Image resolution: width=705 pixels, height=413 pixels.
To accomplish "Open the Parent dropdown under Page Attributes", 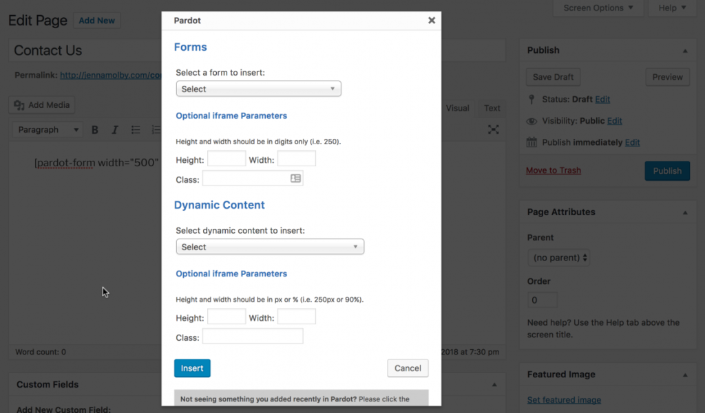I will [558, 257].
